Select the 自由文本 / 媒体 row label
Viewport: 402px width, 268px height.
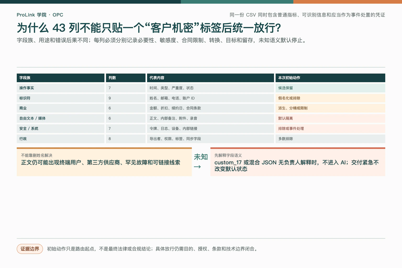60,118
